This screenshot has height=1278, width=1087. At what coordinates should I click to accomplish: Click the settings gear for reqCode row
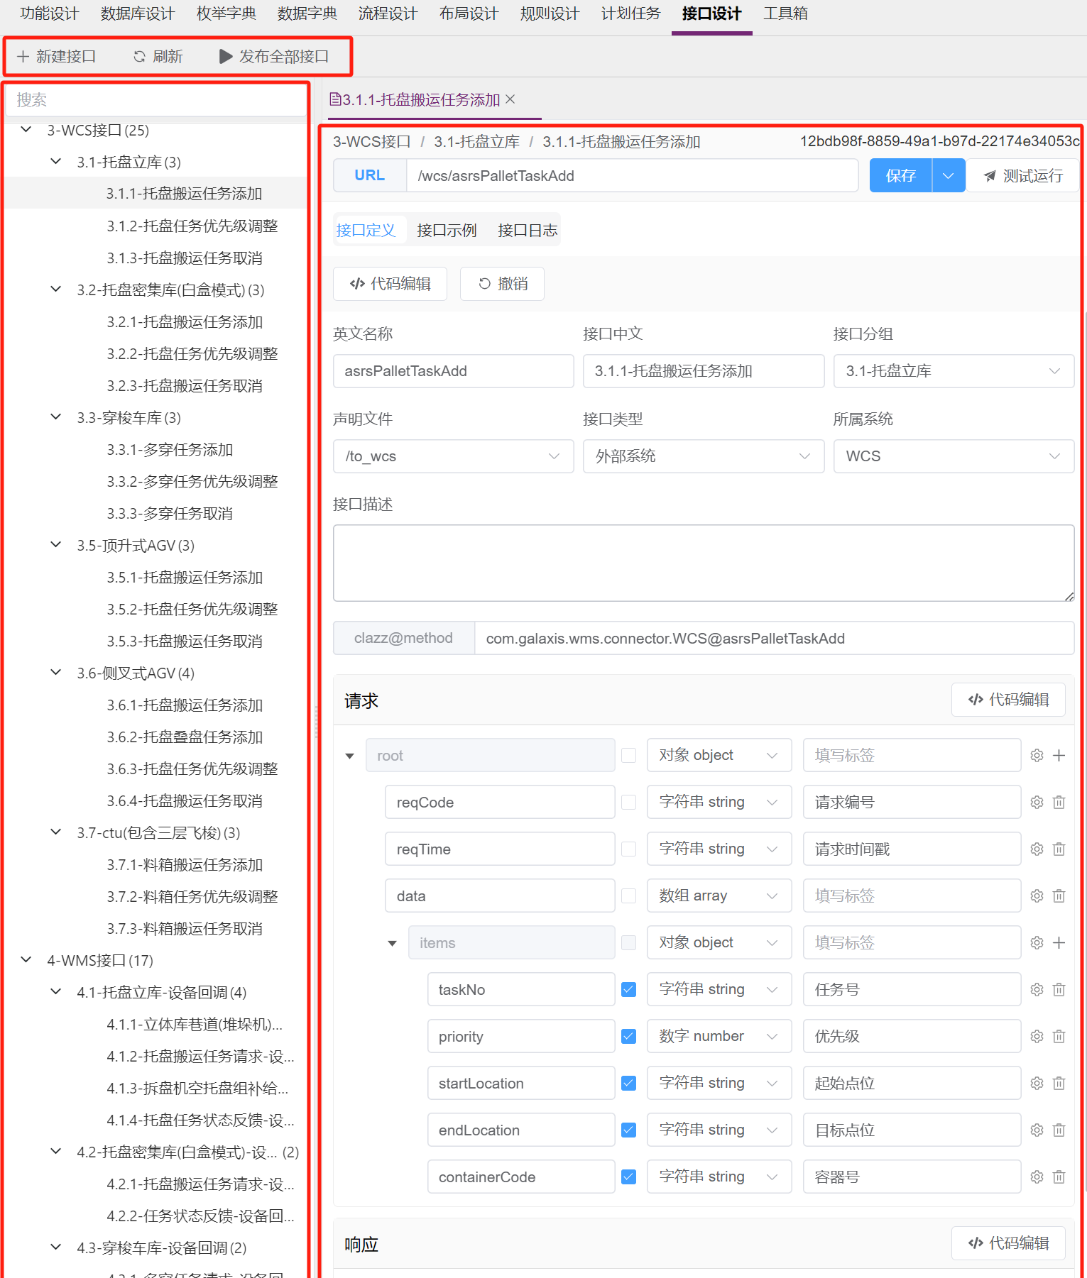1037,802
